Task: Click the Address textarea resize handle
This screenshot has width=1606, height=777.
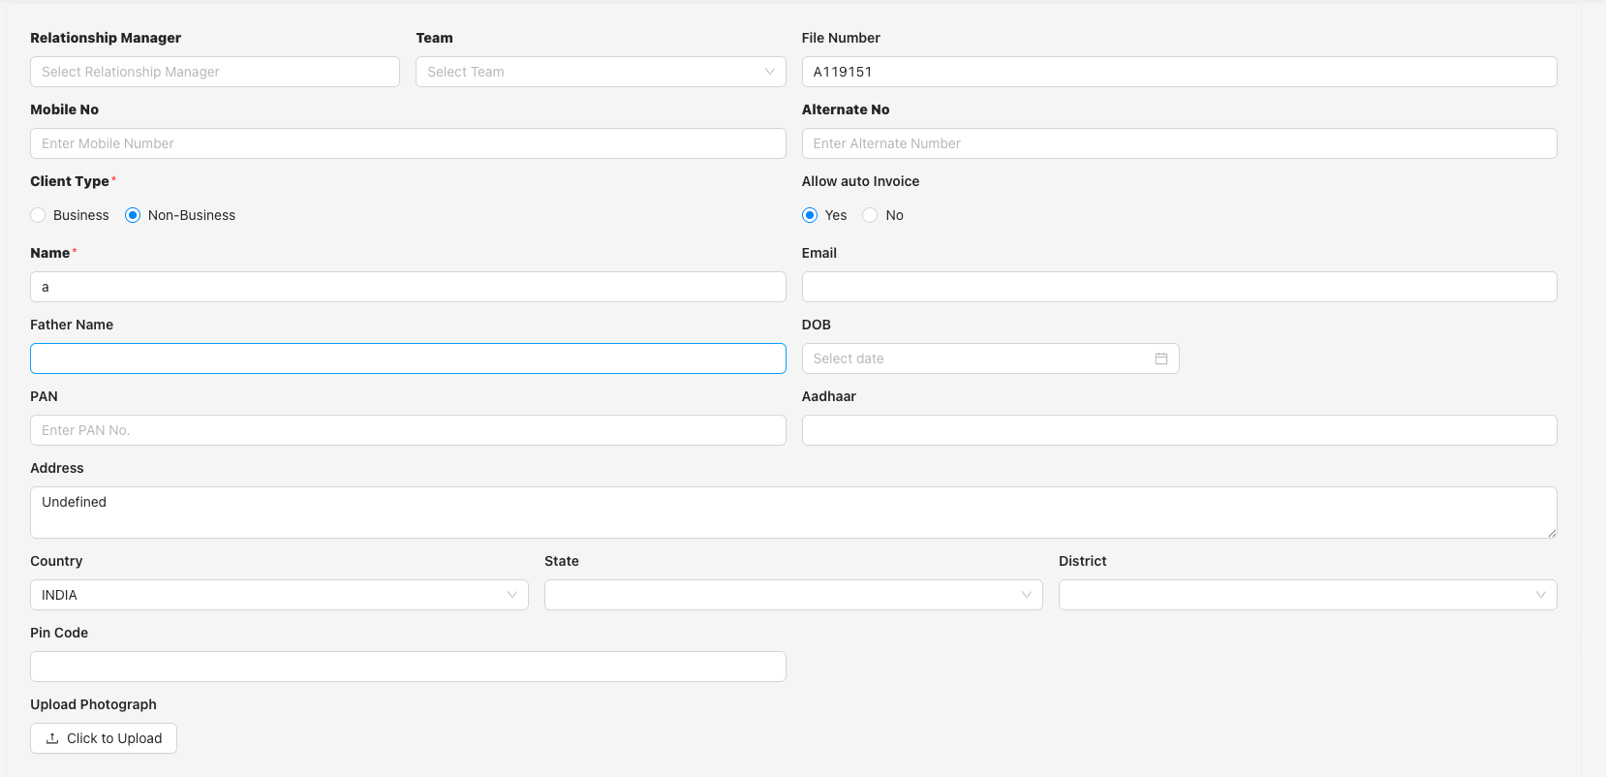Action: coord(1552,533)
